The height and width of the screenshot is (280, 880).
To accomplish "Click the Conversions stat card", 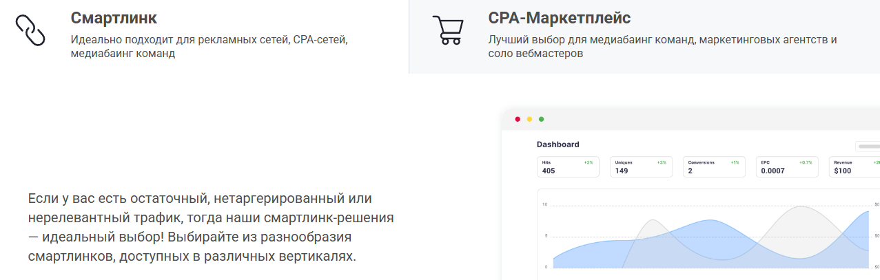I will click(714, 166).
